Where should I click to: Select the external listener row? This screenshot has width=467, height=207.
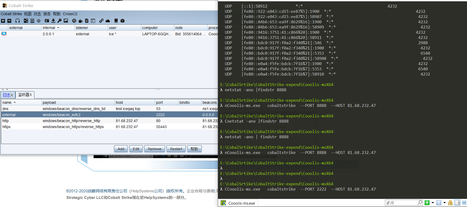tap(110, 115)
